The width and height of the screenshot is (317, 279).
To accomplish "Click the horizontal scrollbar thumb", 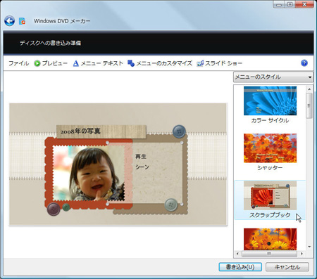I will coord(269,254).
